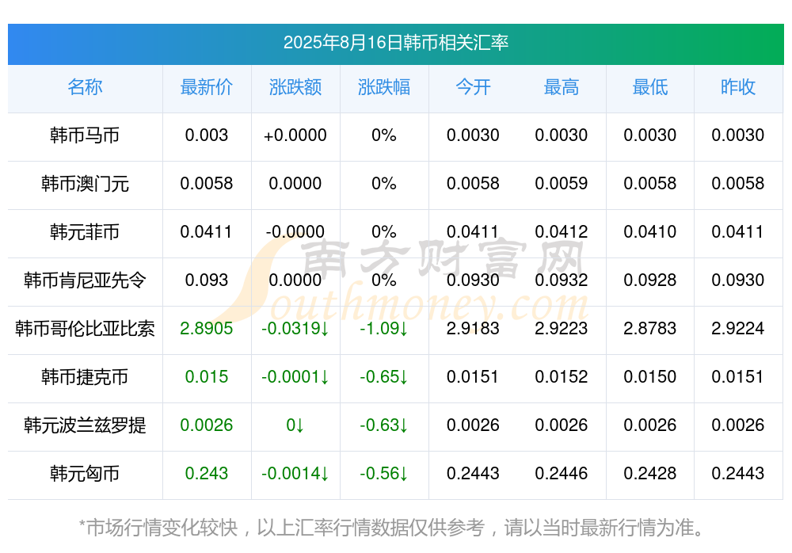
Task: Click the 0.0410 lowest price for 韩元菲币
Action: [x=650, y=232]
